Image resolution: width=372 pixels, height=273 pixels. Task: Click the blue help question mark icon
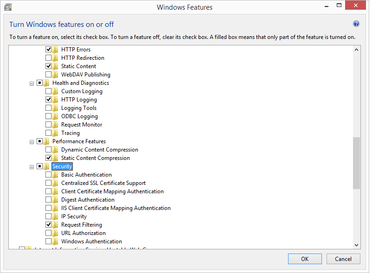(356, 24)
